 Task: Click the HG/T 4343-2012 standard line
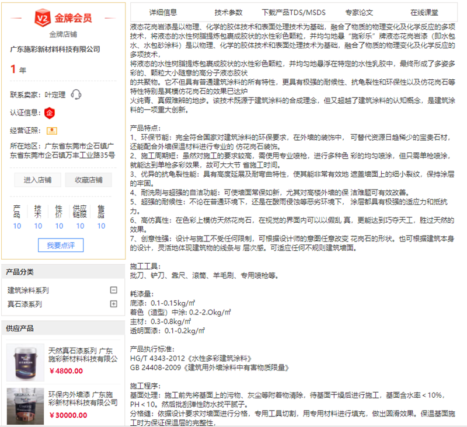click(191, 358)
